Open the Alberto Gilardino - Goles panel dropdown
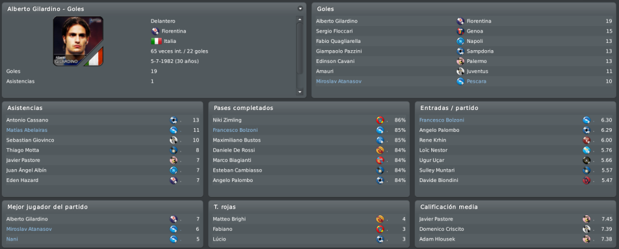This screenshot has width=619, height=249. (300, 8)
